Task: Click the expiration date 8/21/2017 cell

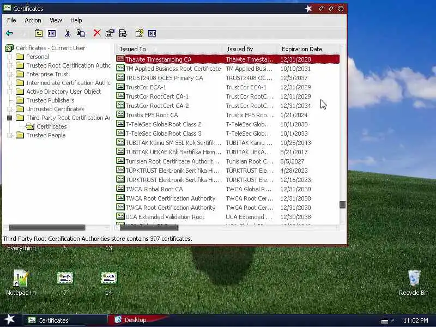Action: pyautogui.click(x=294, y=152)
